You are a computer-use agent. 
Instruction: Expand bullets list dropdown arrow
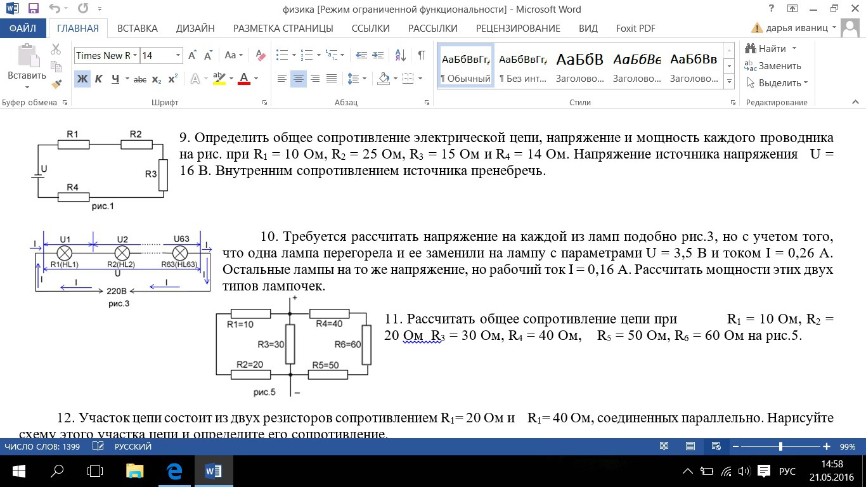(x=294, y=55)
